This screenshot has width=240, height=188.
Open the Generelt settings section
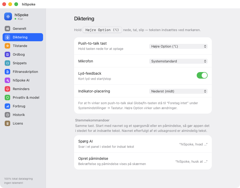point(23,29)
